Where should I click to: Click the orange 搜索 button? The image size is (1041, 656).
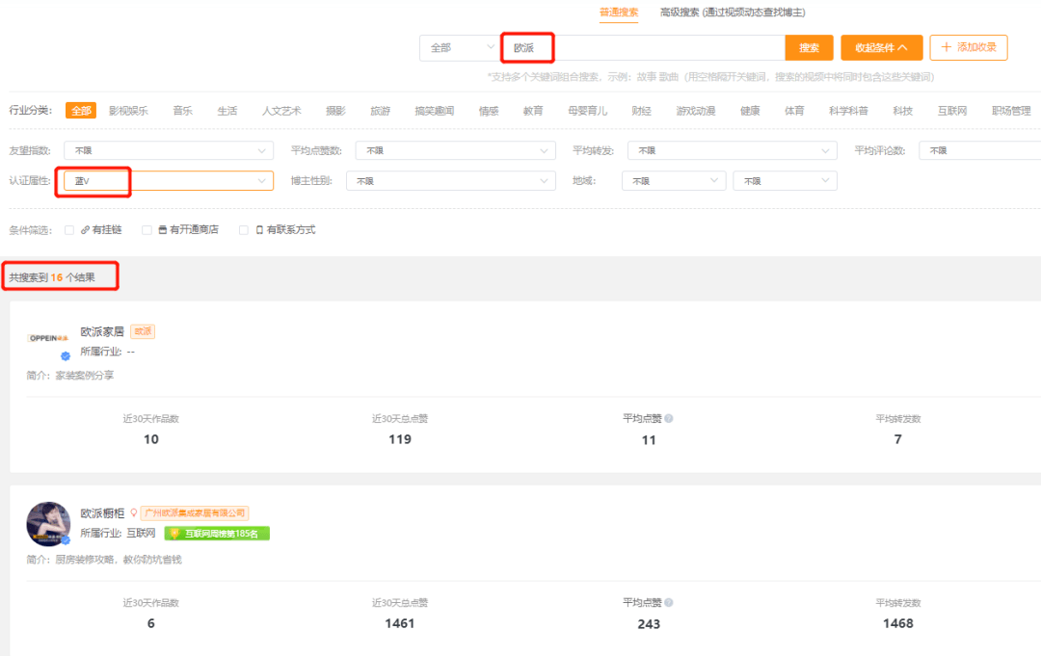pos(809,47)
